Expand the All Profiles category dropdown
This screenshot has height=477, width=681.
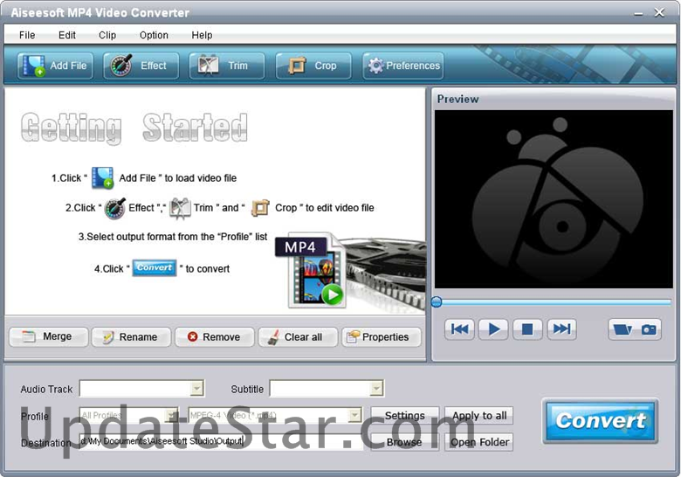[172, 415]
